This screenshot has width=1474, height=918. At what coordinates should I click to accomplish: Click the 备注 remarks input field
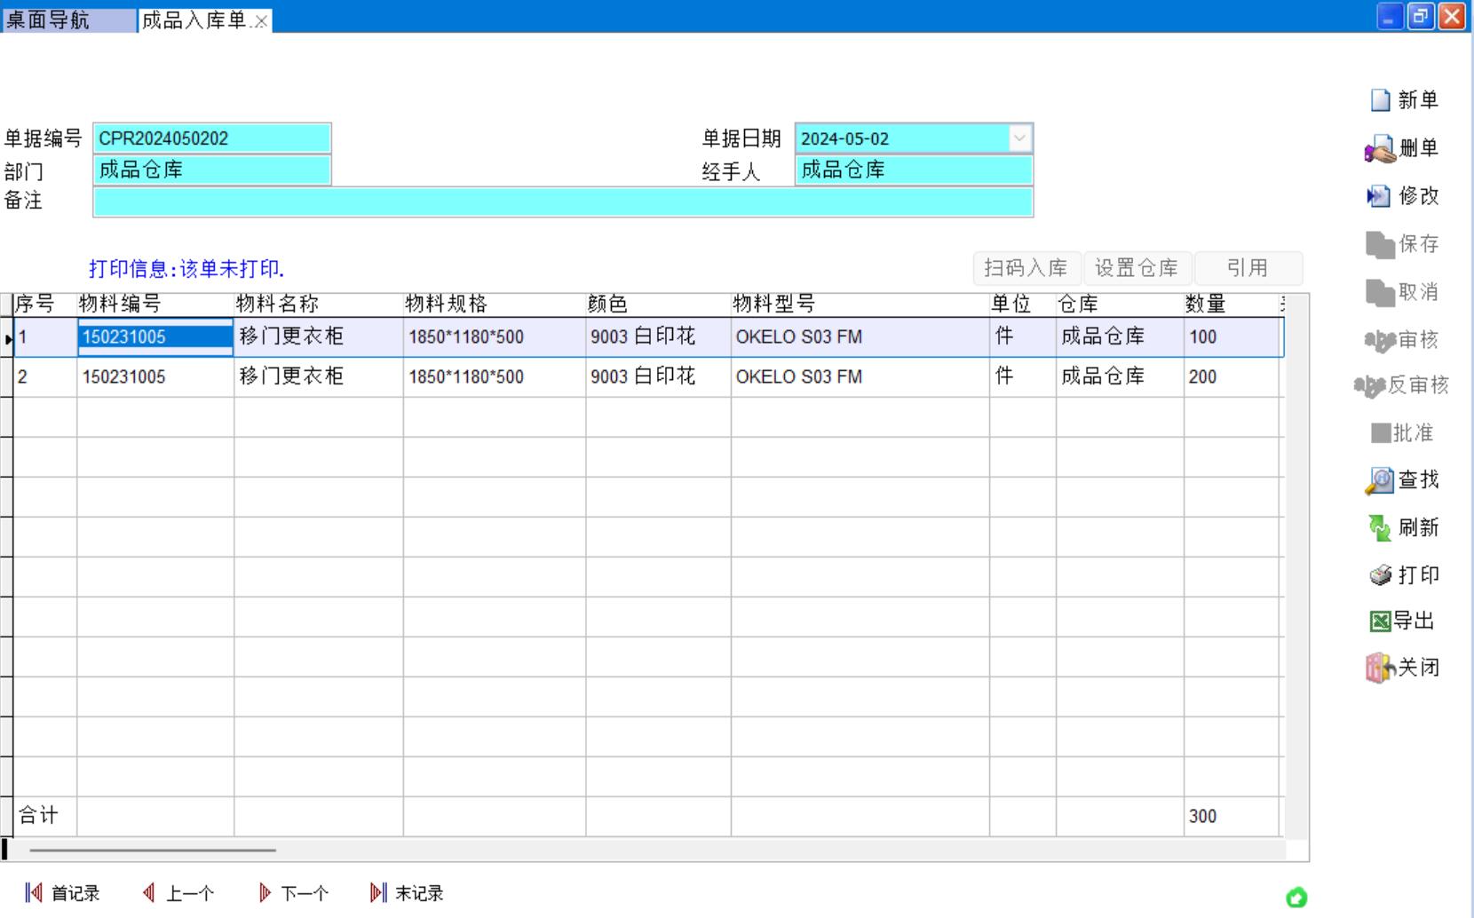563,202
